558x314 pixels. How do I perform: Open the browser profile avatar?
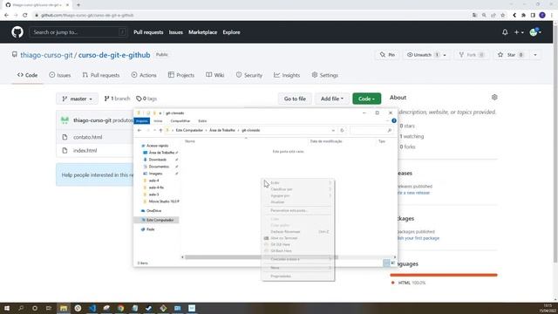[542, 16]
